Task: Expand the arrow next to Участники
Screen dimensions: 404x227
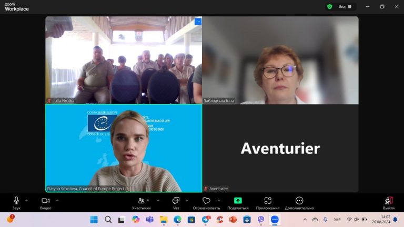Action: pos(158,200)
